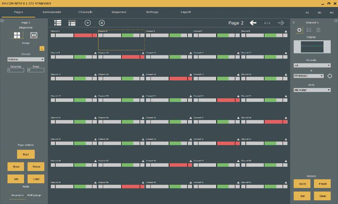Open the Formula dropdown

[x=312, y=65]
